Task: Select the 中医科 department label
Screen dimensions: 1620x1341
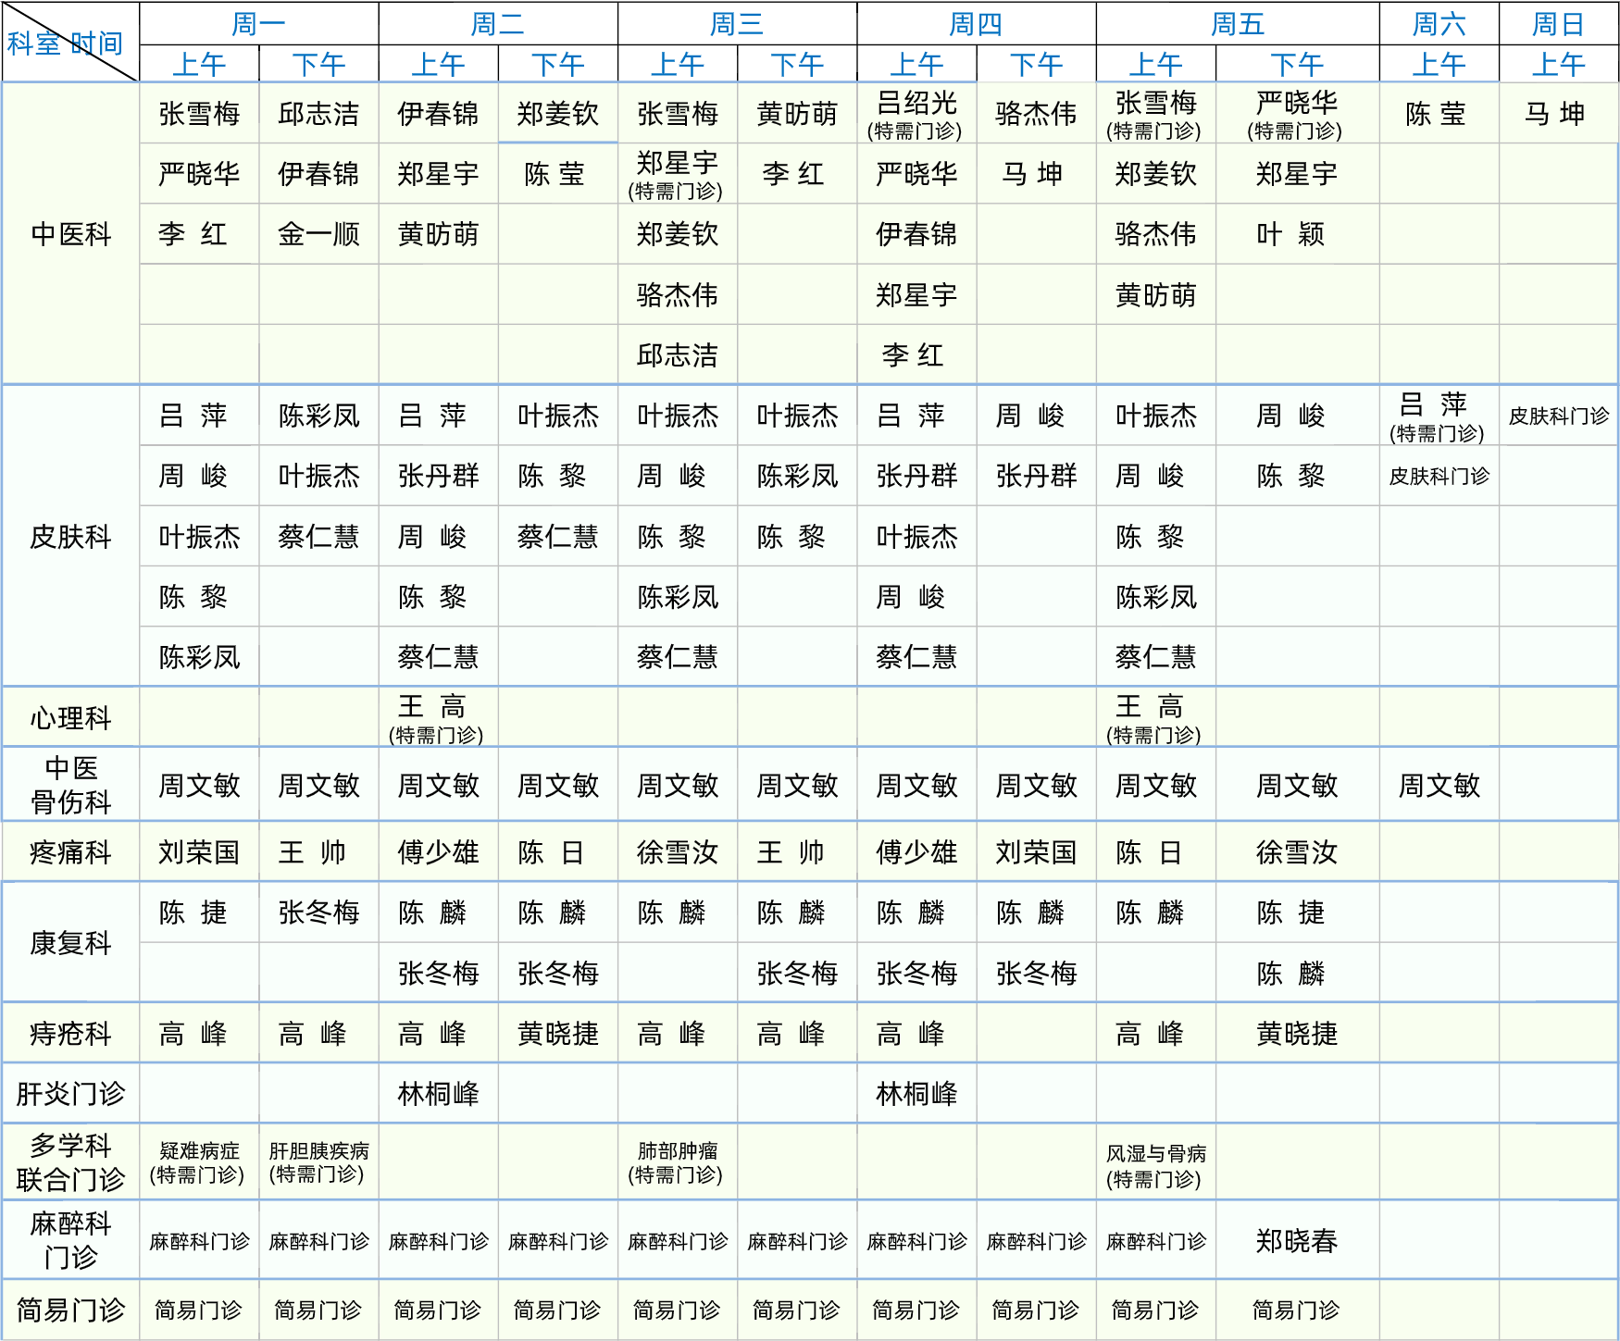Action: [x=70, y=234]
